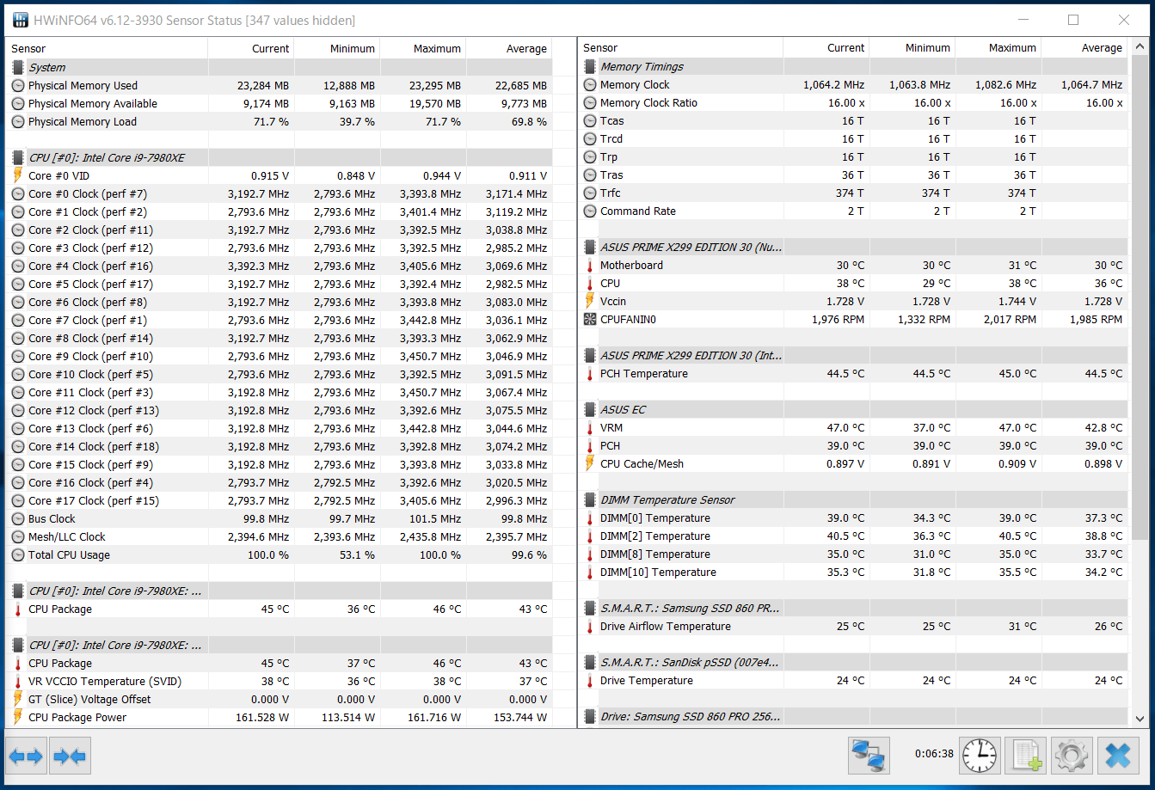This screenshot has height=790, width=1155.
Task: Maximize the HWiNFO64 Sensor Status window
Action: click(x=1073, y=20)
